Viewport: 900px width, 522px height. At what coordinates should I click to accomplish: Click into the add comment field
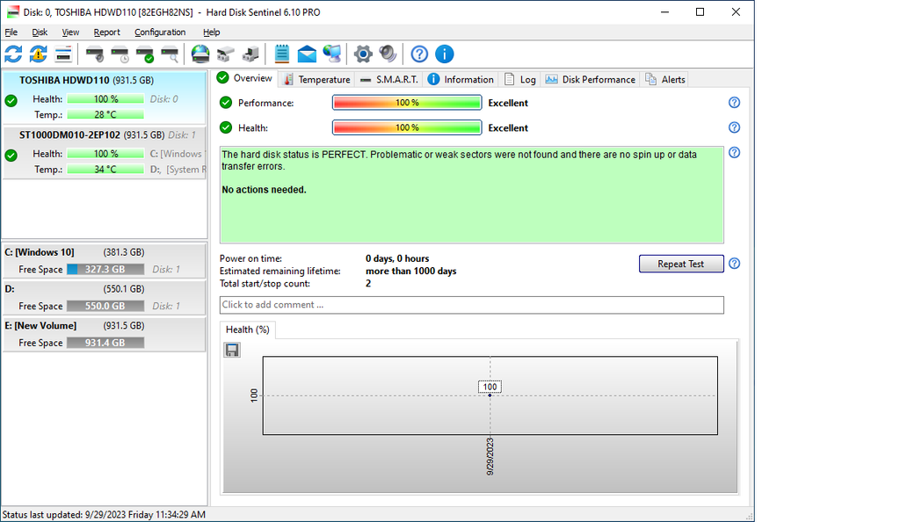point(471,305)
